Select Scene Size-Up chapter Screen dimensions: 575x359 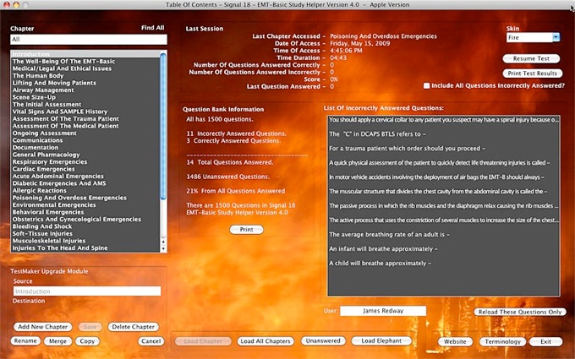(x=85, y=97)
